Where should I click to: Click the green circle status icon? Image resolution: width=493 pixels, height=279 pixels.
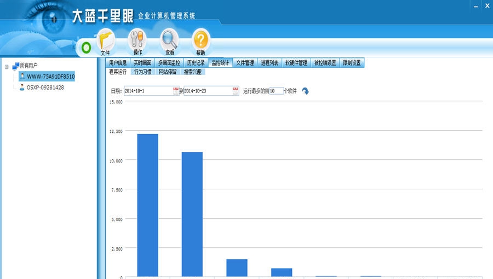(x=86, y=48)
